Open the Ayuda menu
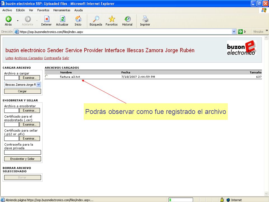The width and height of the screenshot is (269, 202). 78,10
